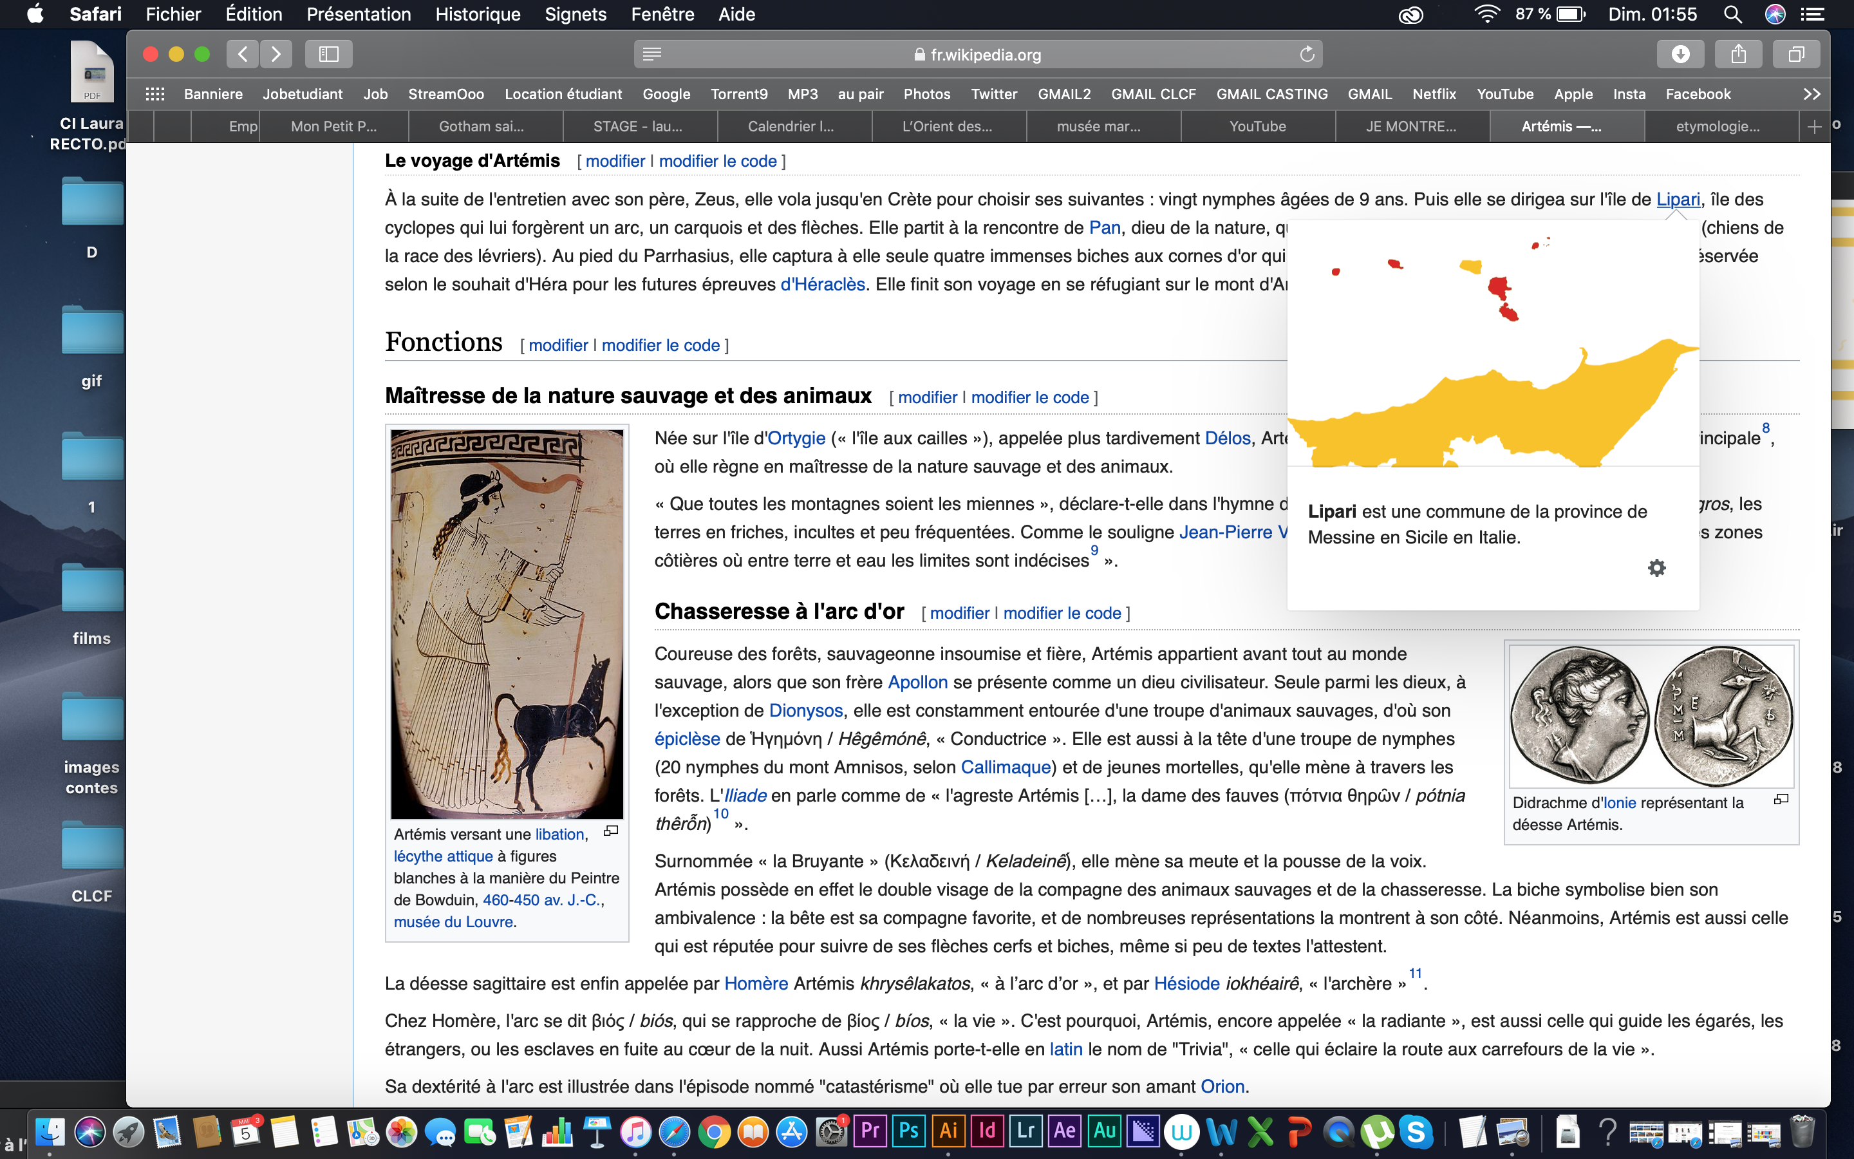The image size is (1854, 1159).
Task: Open iTunes from the Dock
Action: click(x=635, y=1132)
